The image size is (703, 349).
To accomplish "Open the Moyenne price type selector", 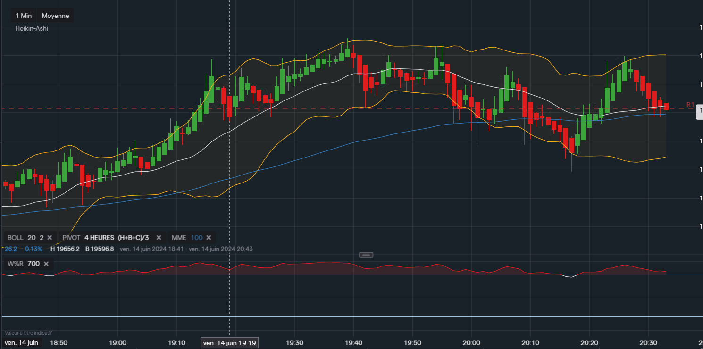I will [55, 16].
